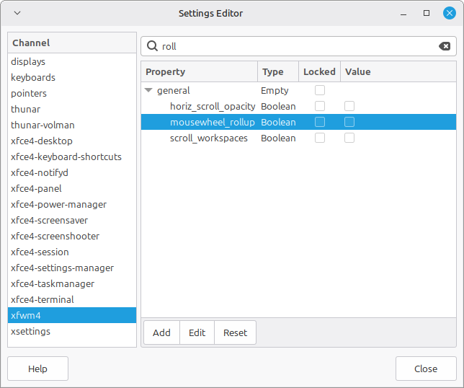This screenshot has height=388, width=464.
Task: Select the horiz_scroll_opacity property row
Action: [x=213, y=106]
